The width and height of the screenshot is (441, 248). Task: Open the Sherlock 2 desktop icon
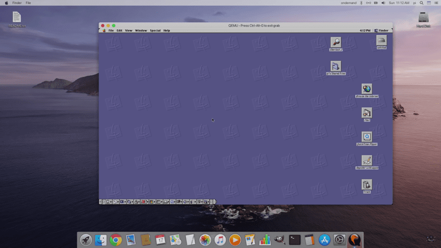click(335, 43)
